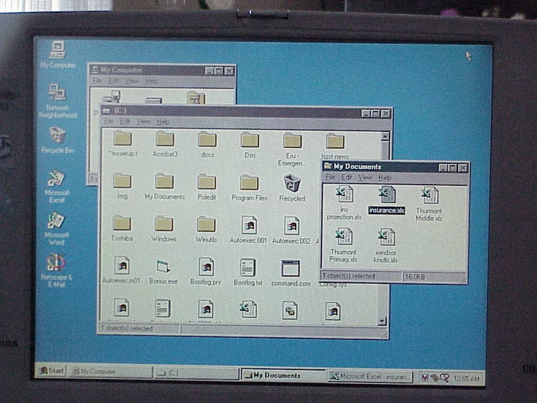This screenshot has height=403, width=537.
Task: Select the Recycled bin in C: window
Action: [292, 188]
